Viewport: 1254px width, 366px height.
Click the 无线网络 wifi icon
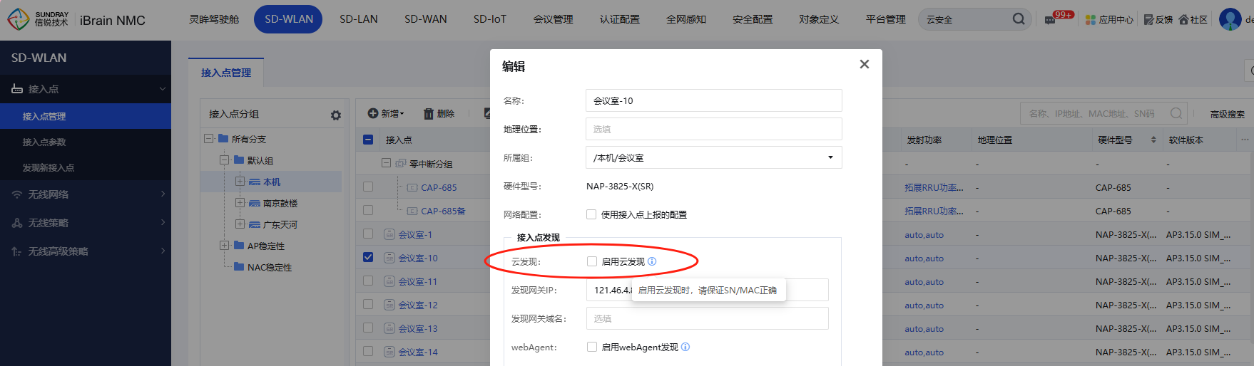pyautogui.click(x=17, y=194)
